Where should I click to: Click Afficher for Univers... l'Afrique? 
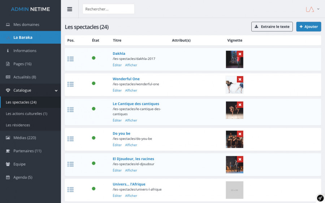pyautogui.click(x=131, y=196)
